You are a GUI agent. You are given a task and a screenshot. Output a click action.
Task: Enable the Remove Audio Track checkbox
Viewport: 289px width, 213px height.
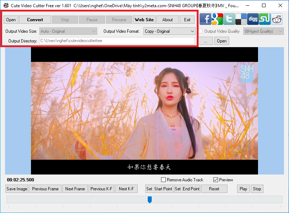[x=164, y=180]
